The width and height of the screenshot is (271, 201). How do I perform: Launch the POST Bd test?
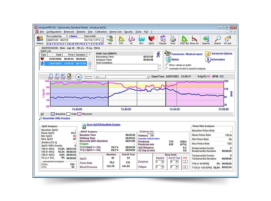pyautogui.click(x=184, y=40)
